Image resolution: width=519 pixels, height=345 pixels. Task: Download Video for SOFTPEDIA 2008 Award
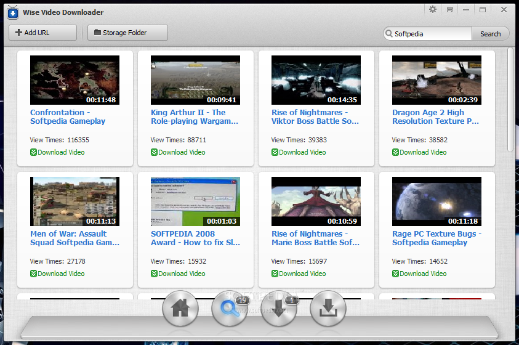coord(178,274)
